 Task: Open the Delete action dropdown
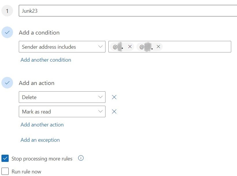pos(62,97)
